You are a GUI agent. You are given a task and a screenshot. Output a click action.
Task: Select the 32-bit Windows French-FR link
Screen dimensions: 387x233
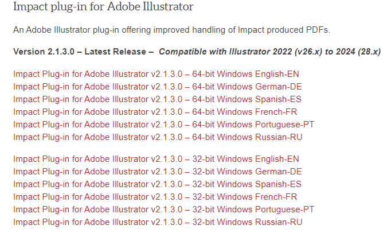coord(156,197)
